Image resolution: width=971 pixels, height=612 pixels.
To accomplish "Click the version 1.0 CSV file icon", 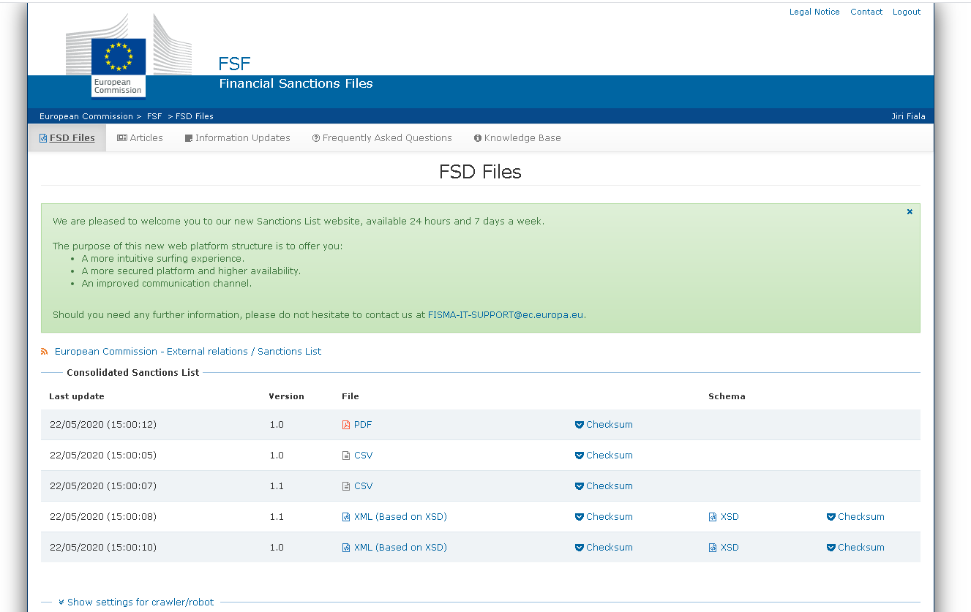I will tap(346, 456).
